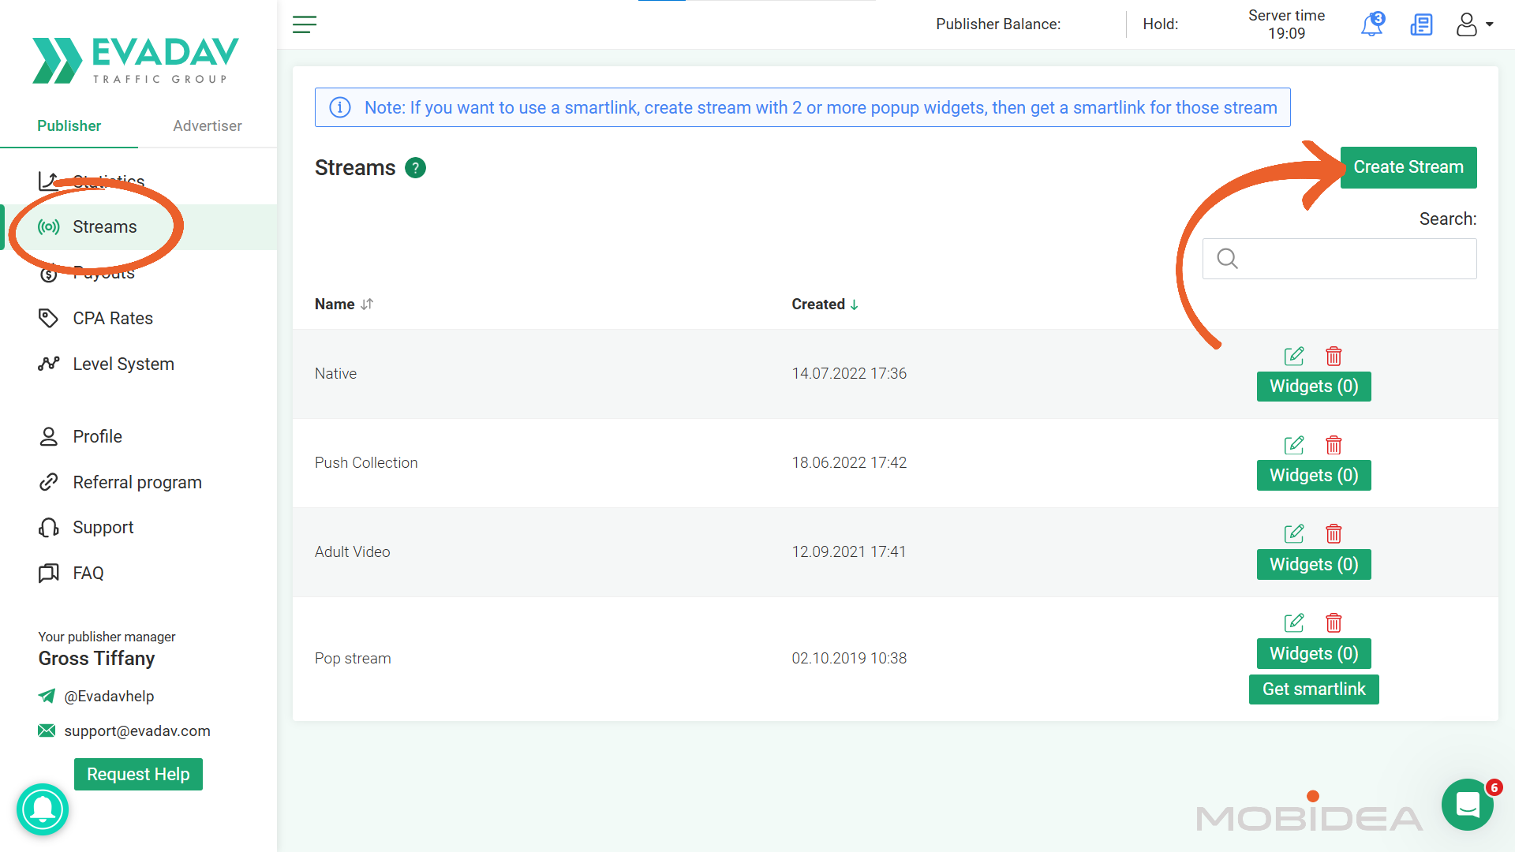Open Streams in sidebar
This screenshot has width=1515, height=852.
[139, 227]
